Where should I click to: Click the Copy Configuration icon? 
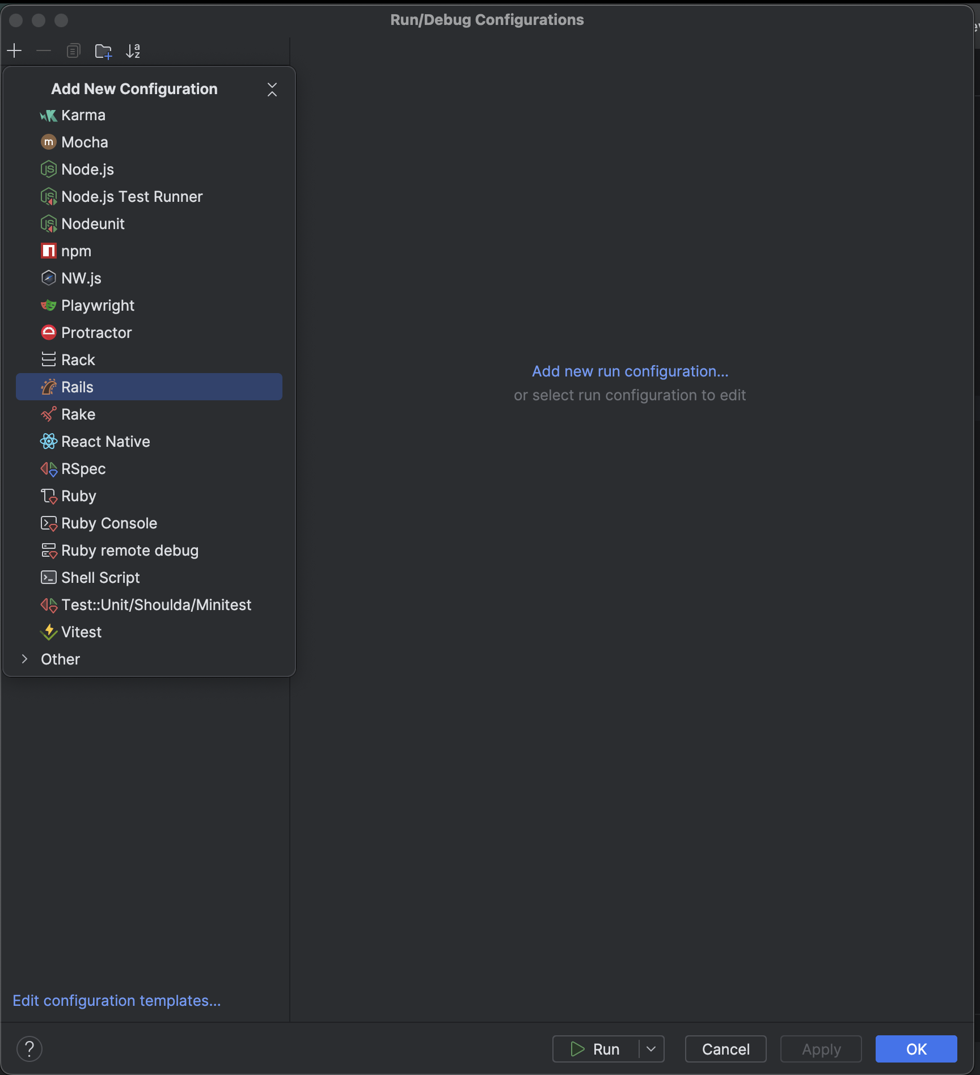[x=73, y=51]
